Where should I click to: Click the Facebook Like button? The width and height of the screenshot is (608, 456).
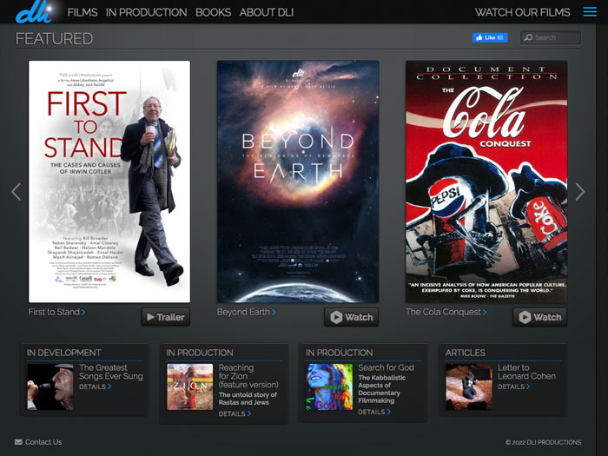click(490, 38)
